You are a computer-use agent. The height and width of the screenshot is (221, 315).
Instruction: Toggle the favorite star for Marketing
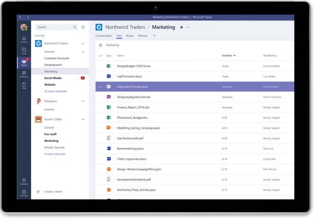pyautogui.click(x=181, y=27)
